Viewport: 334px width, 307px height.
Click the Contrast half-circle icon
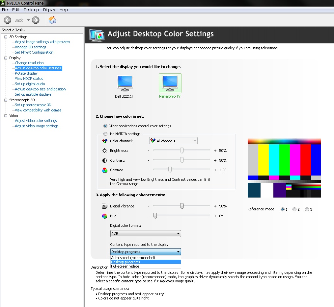point(104,160)
